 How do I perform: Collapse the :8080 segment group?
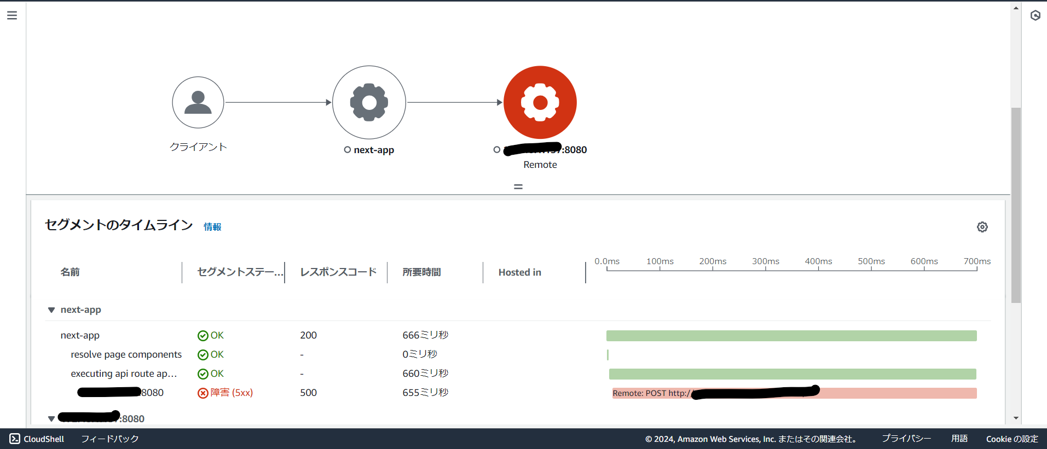click(x=51, y=419)
